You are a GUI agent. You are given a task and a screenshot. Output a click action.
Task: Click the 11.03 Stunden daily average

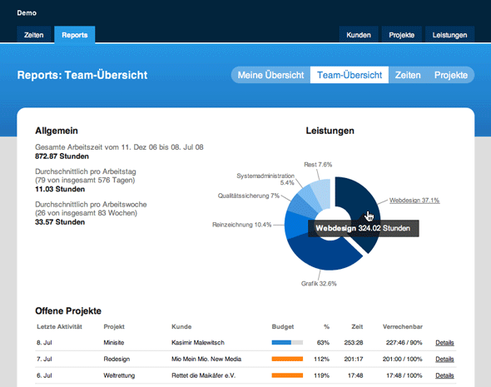pos(60,189)
